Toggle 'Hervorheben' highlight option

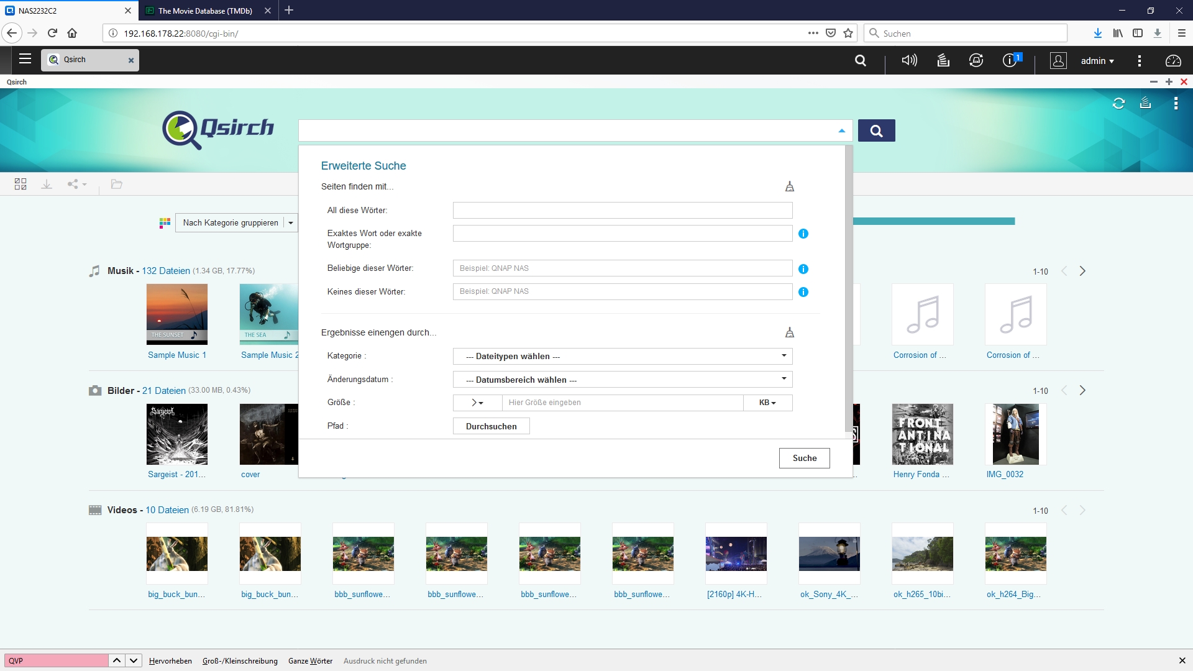point(170,660)
